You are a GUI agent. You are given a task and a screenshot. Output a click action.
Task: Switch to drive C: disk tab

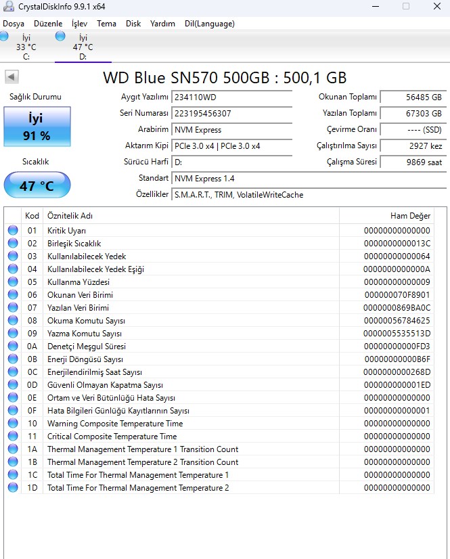(26, 47)
